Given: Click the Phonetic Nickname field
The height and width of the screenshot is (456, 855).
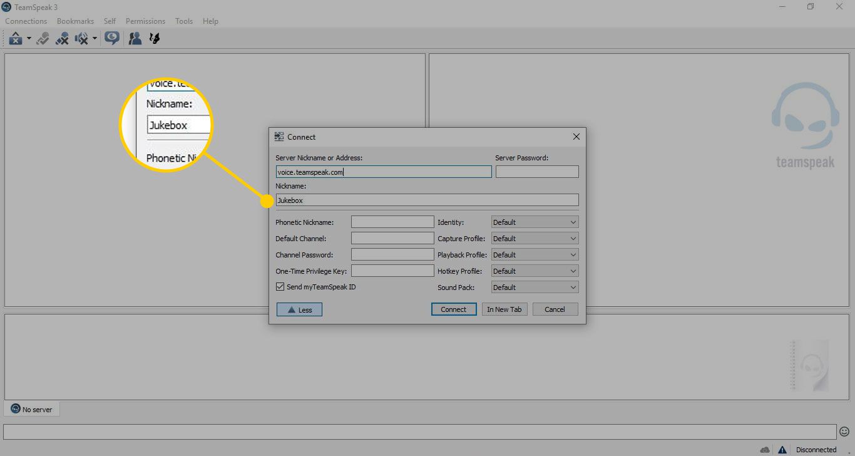Looking at the screenshot, I should 392,222.
